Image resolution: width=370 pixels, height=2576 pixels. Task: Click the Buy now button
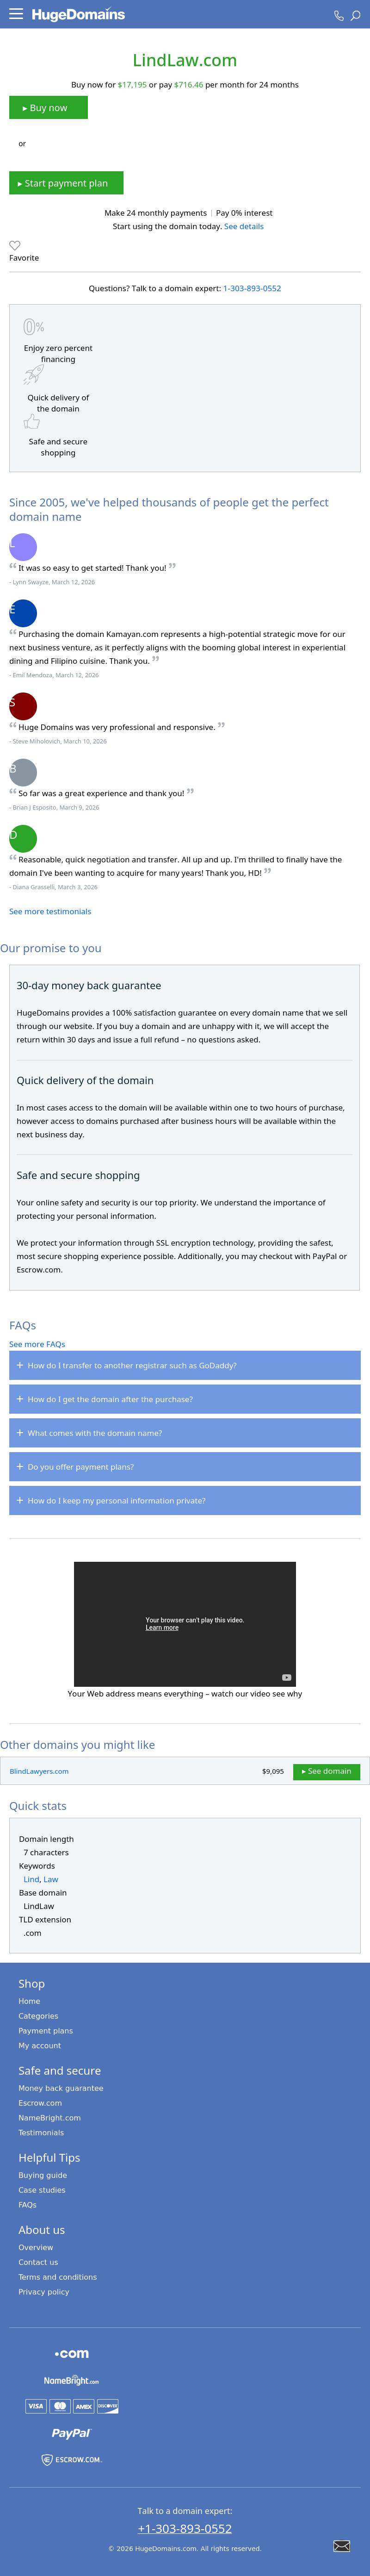coord(48,108)
